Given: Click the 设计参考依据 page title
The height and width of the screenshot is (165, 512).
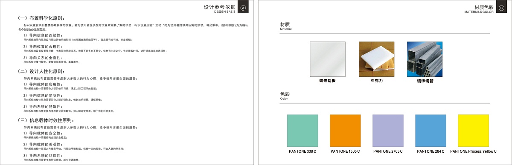Looking at the screenshot, I should click(220, 7).
